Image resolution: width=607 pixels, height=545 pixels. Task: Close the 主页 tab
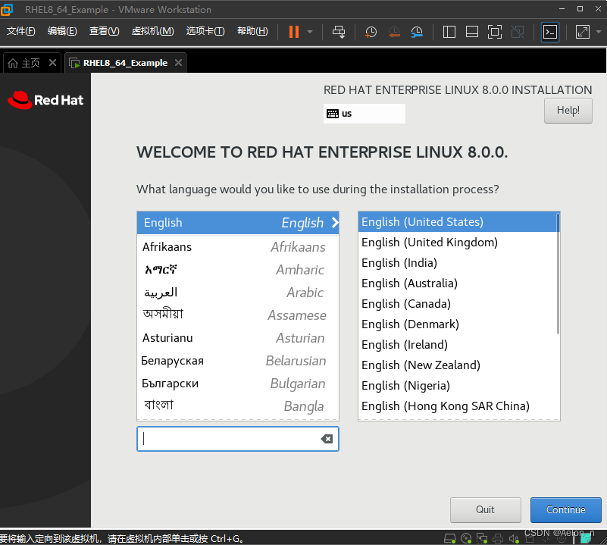[52, 62]
